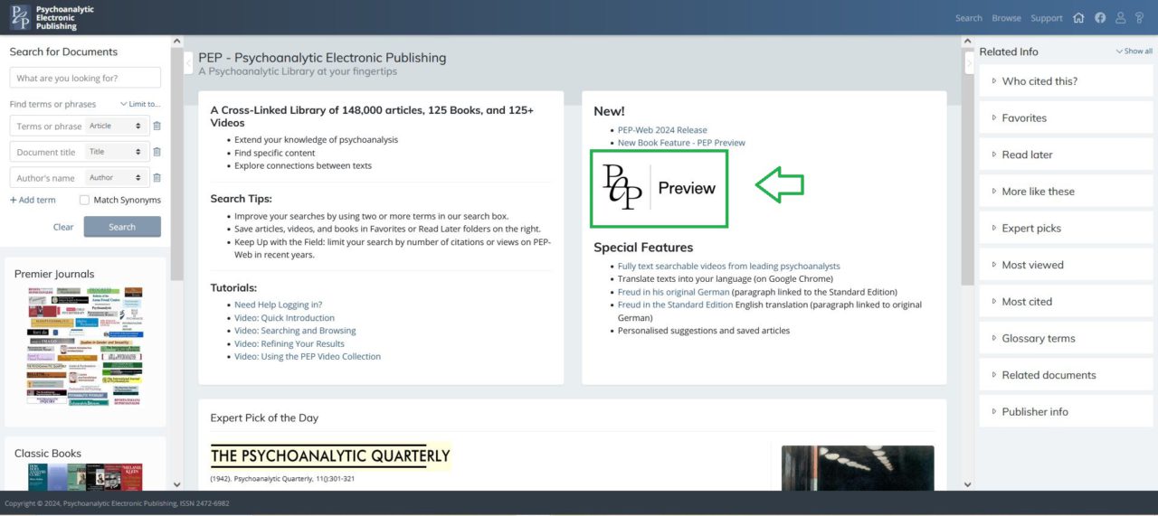Enable the Match Synonyms checkbox
This screenshot has width=1158, height=516.
(85, 200)
